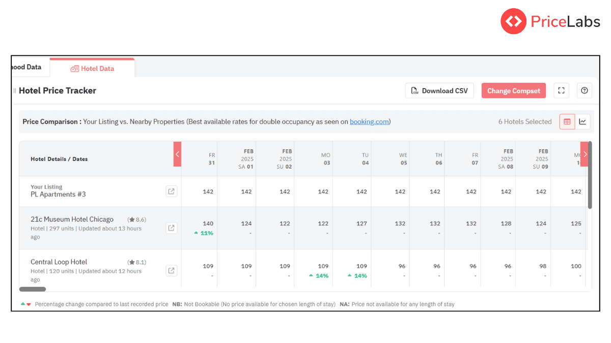Click the PriceLabs logo

point(550,21)
